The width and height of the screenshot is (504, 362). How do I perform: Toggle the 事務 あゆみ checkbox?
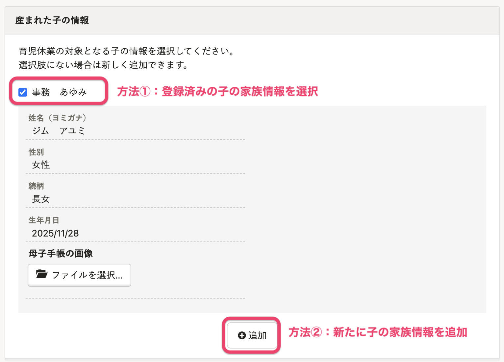pyautogui.click(x=23, y=92)
